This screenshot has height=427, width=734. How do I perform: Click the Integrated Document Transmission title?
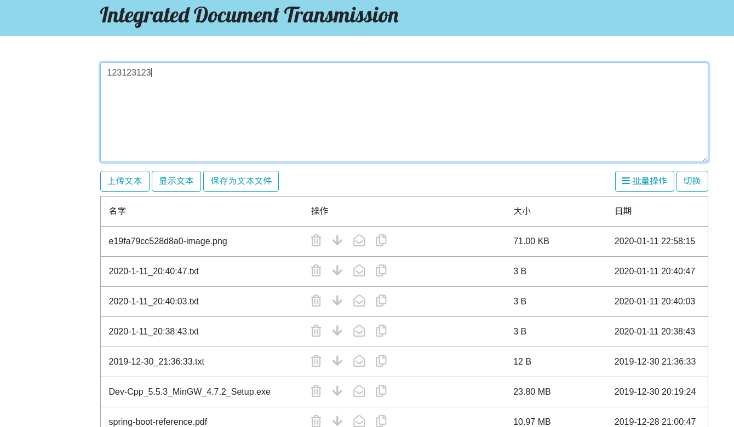click(x=249, y=15)
